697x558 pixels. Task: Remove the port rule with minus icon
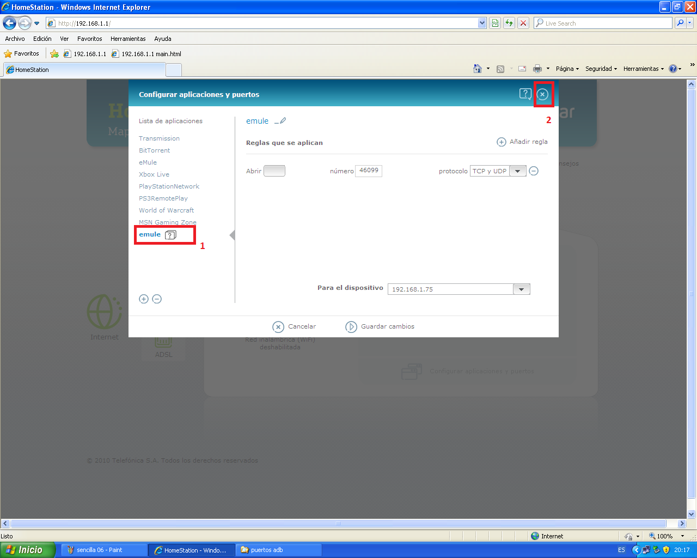[534, 171]
